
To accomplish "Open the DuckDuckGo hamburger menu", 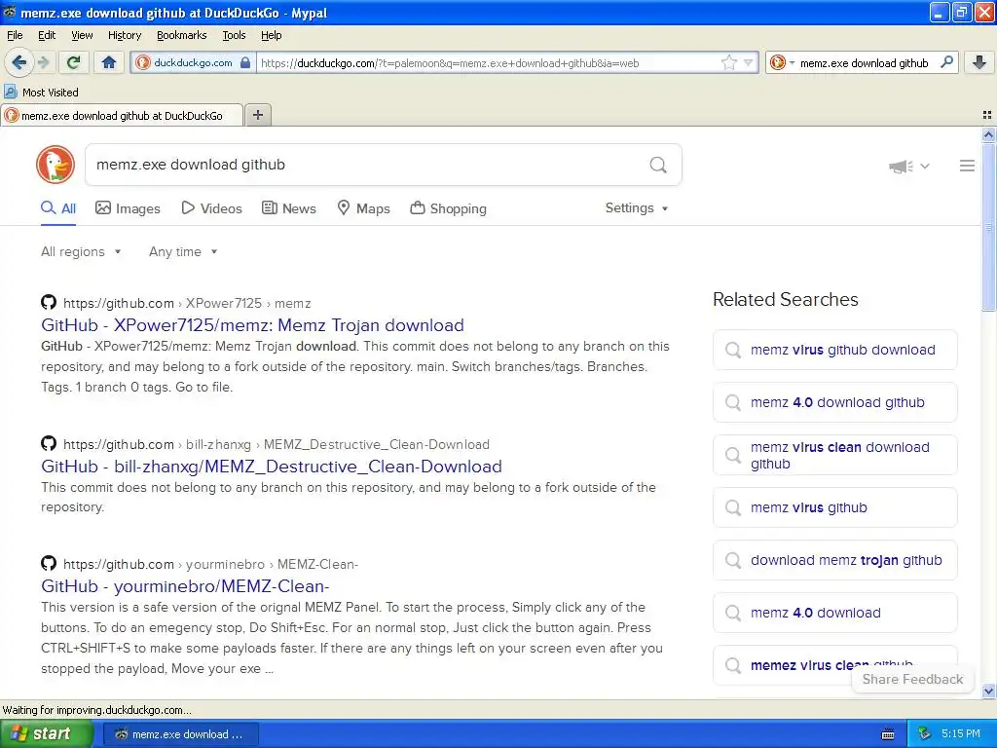I will pyautogui.click(x=967, y=166).
